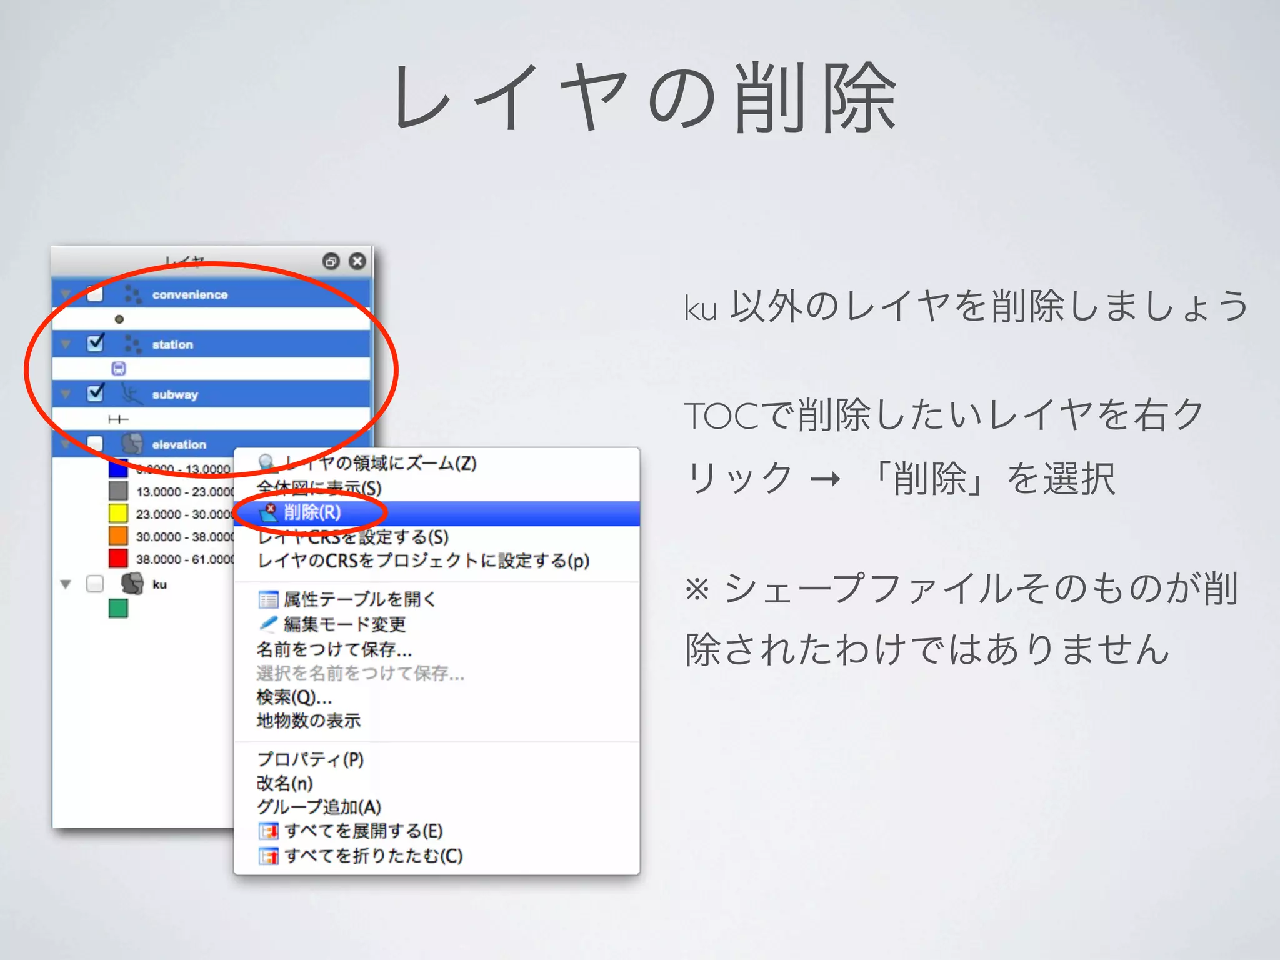Image resolution: width=1280 pixels, height=960 pixels.
Task: Collapse the ku layer tree
Action: [x=66, y=584]
